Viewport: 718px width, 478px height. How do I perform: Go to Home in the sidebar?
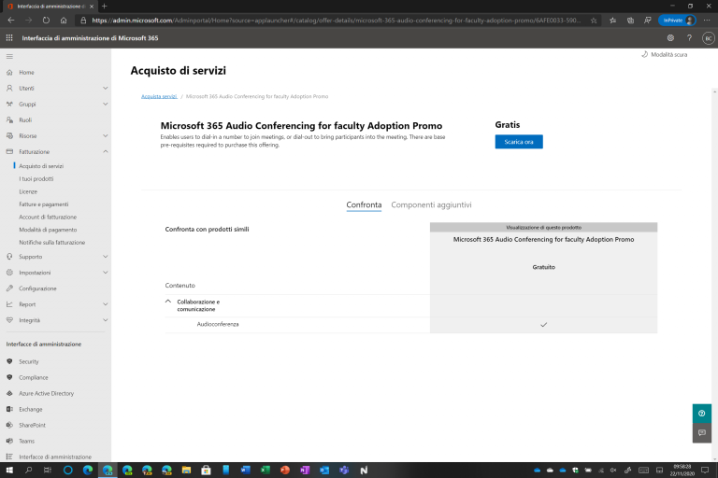click(26, 72)
